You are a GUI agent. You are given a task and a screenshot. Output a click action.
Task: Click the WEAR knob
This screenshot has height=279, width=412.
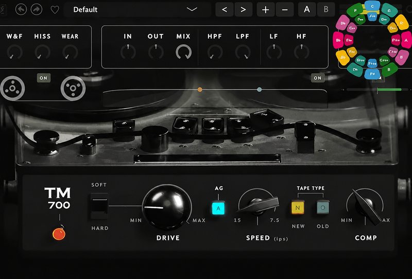point(70,52)
